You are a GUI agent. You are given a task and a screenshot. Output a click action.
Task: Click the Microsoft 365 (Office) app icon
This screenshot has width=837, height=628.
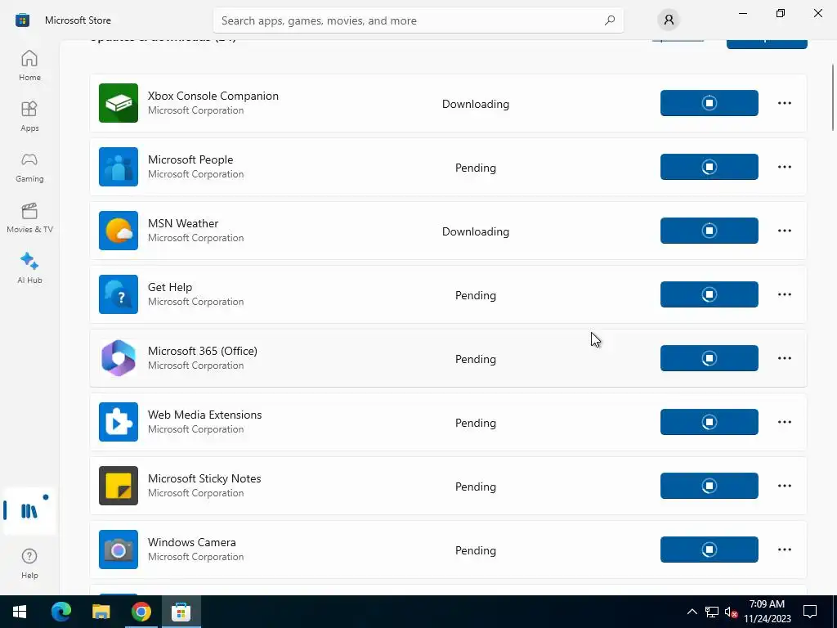(119, 358)
